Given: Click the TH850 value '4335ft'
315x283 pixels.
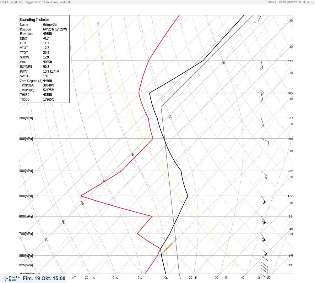Looking at the screenshot, I should pyautogui.click(x=48, y=95).
